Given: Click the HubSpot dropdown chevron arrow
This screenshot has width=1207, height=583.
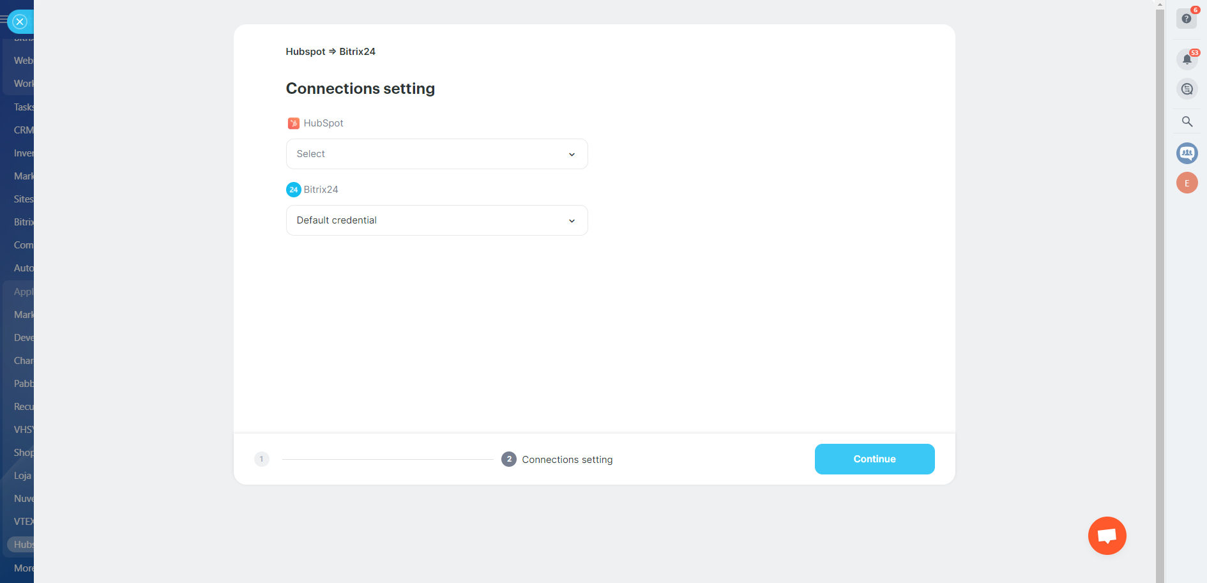Looking at the screenshot, I should pos(572,155).
